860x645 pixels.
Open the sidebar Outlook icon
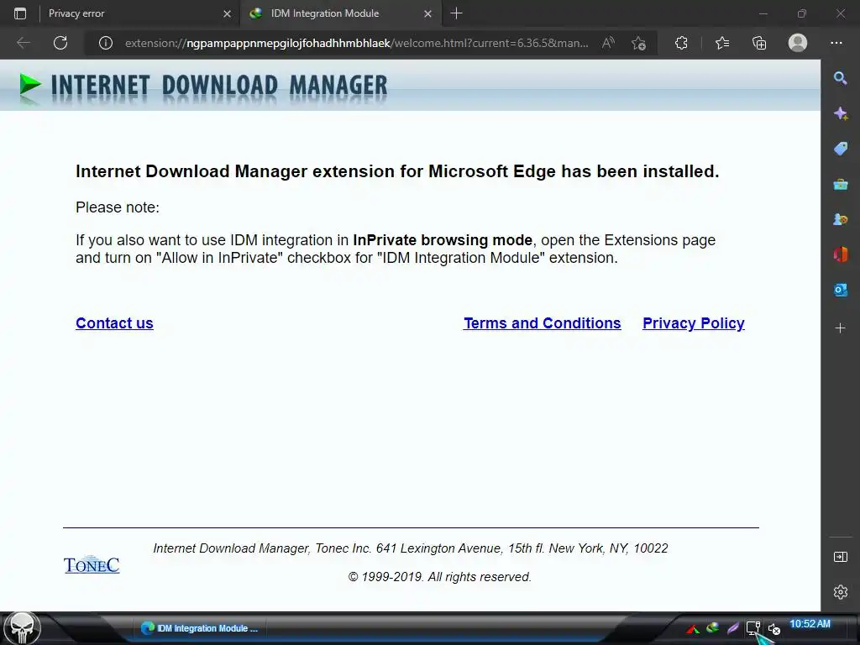click(x=840, y=290)
